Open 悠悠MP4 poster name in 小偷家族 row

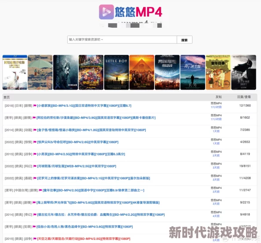pos(216,103)
